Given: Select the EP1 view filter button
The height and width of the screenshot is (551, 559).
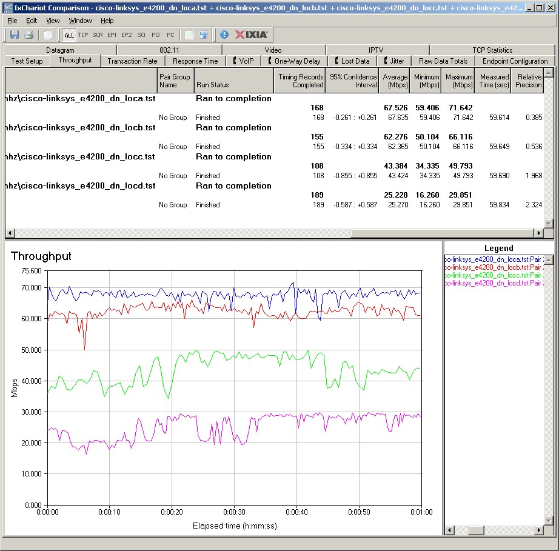Looking at the screenshot, I should (x=112, y=35).
